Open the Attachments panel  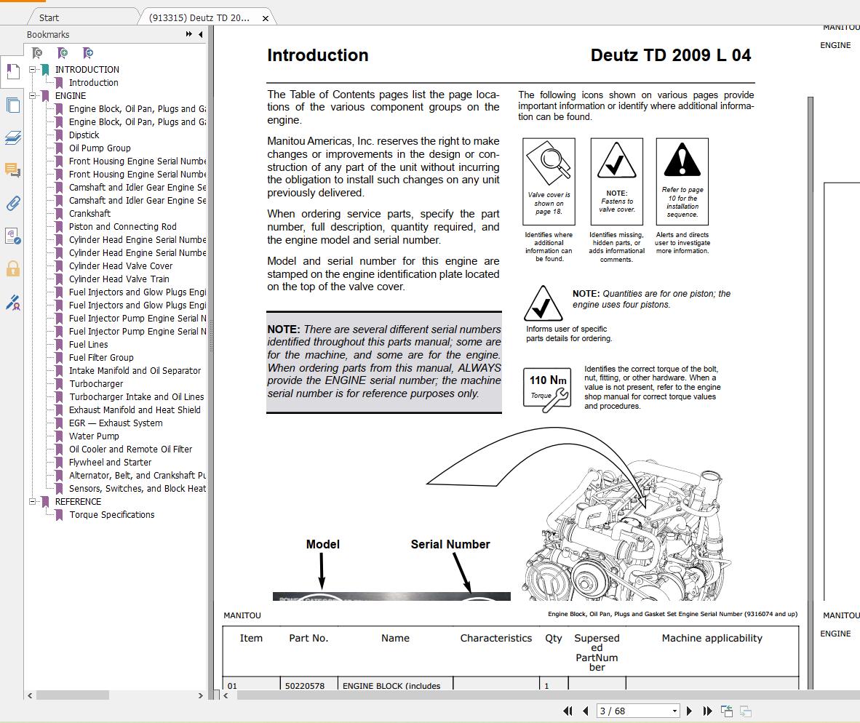(x=13, y=204)
